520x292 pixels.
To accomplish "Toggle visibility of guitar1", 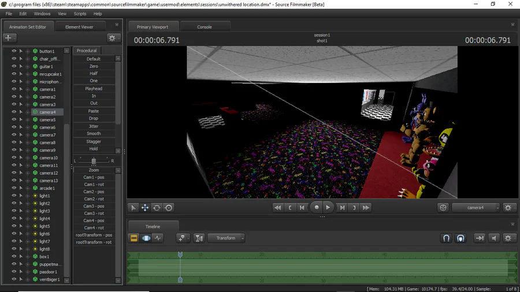I will [14, 66].
